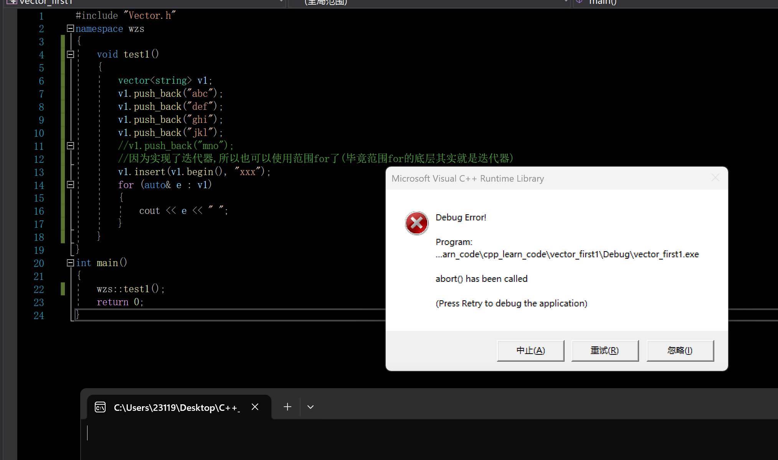Click line number 1 in the gutter
The width and height of the screenshot is (778, 460).
coord(41,16)
